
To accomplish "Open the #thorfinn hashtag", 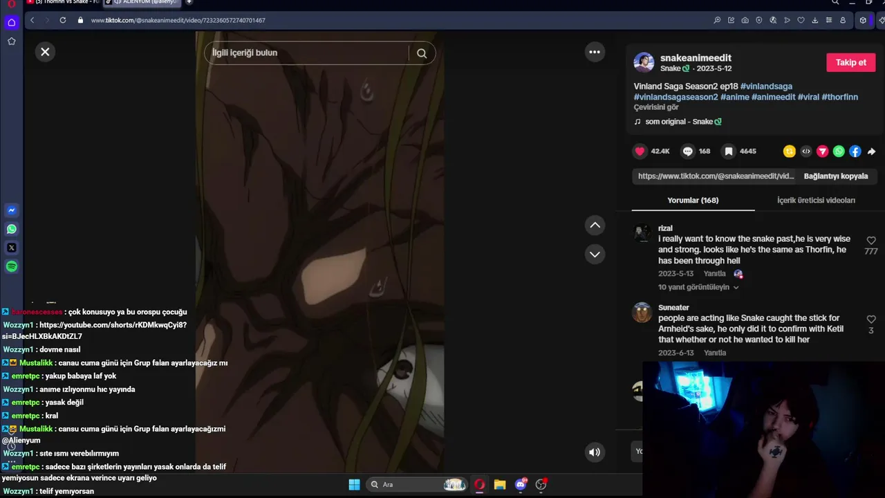I will click(x=840, y=98).
